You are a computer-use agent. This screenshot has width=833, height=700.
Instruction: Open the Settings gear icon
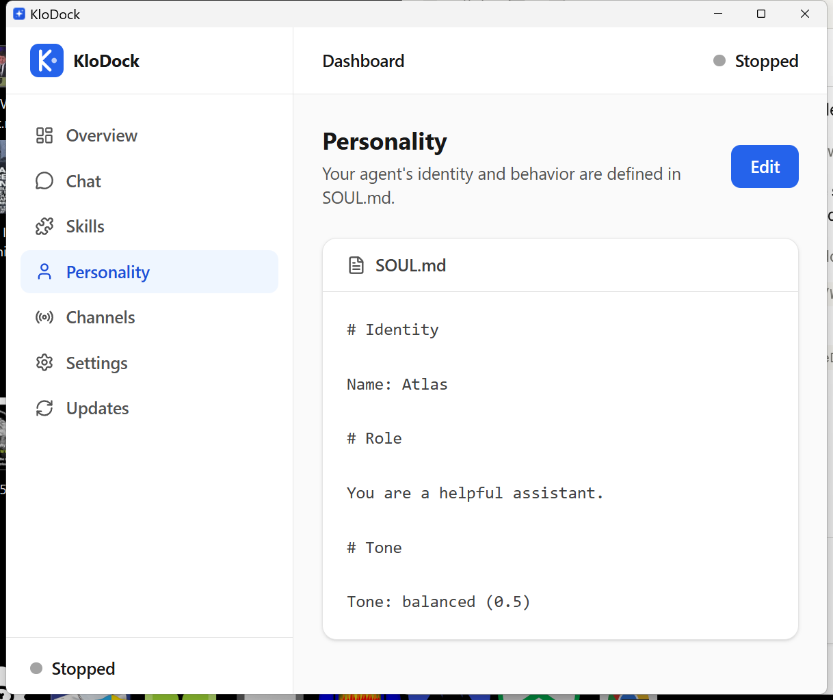tap(44, 362)
